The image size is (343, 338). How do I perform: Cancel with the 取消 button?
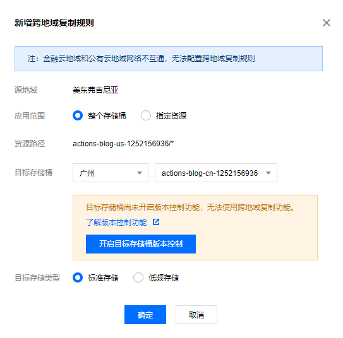point(196,315)
